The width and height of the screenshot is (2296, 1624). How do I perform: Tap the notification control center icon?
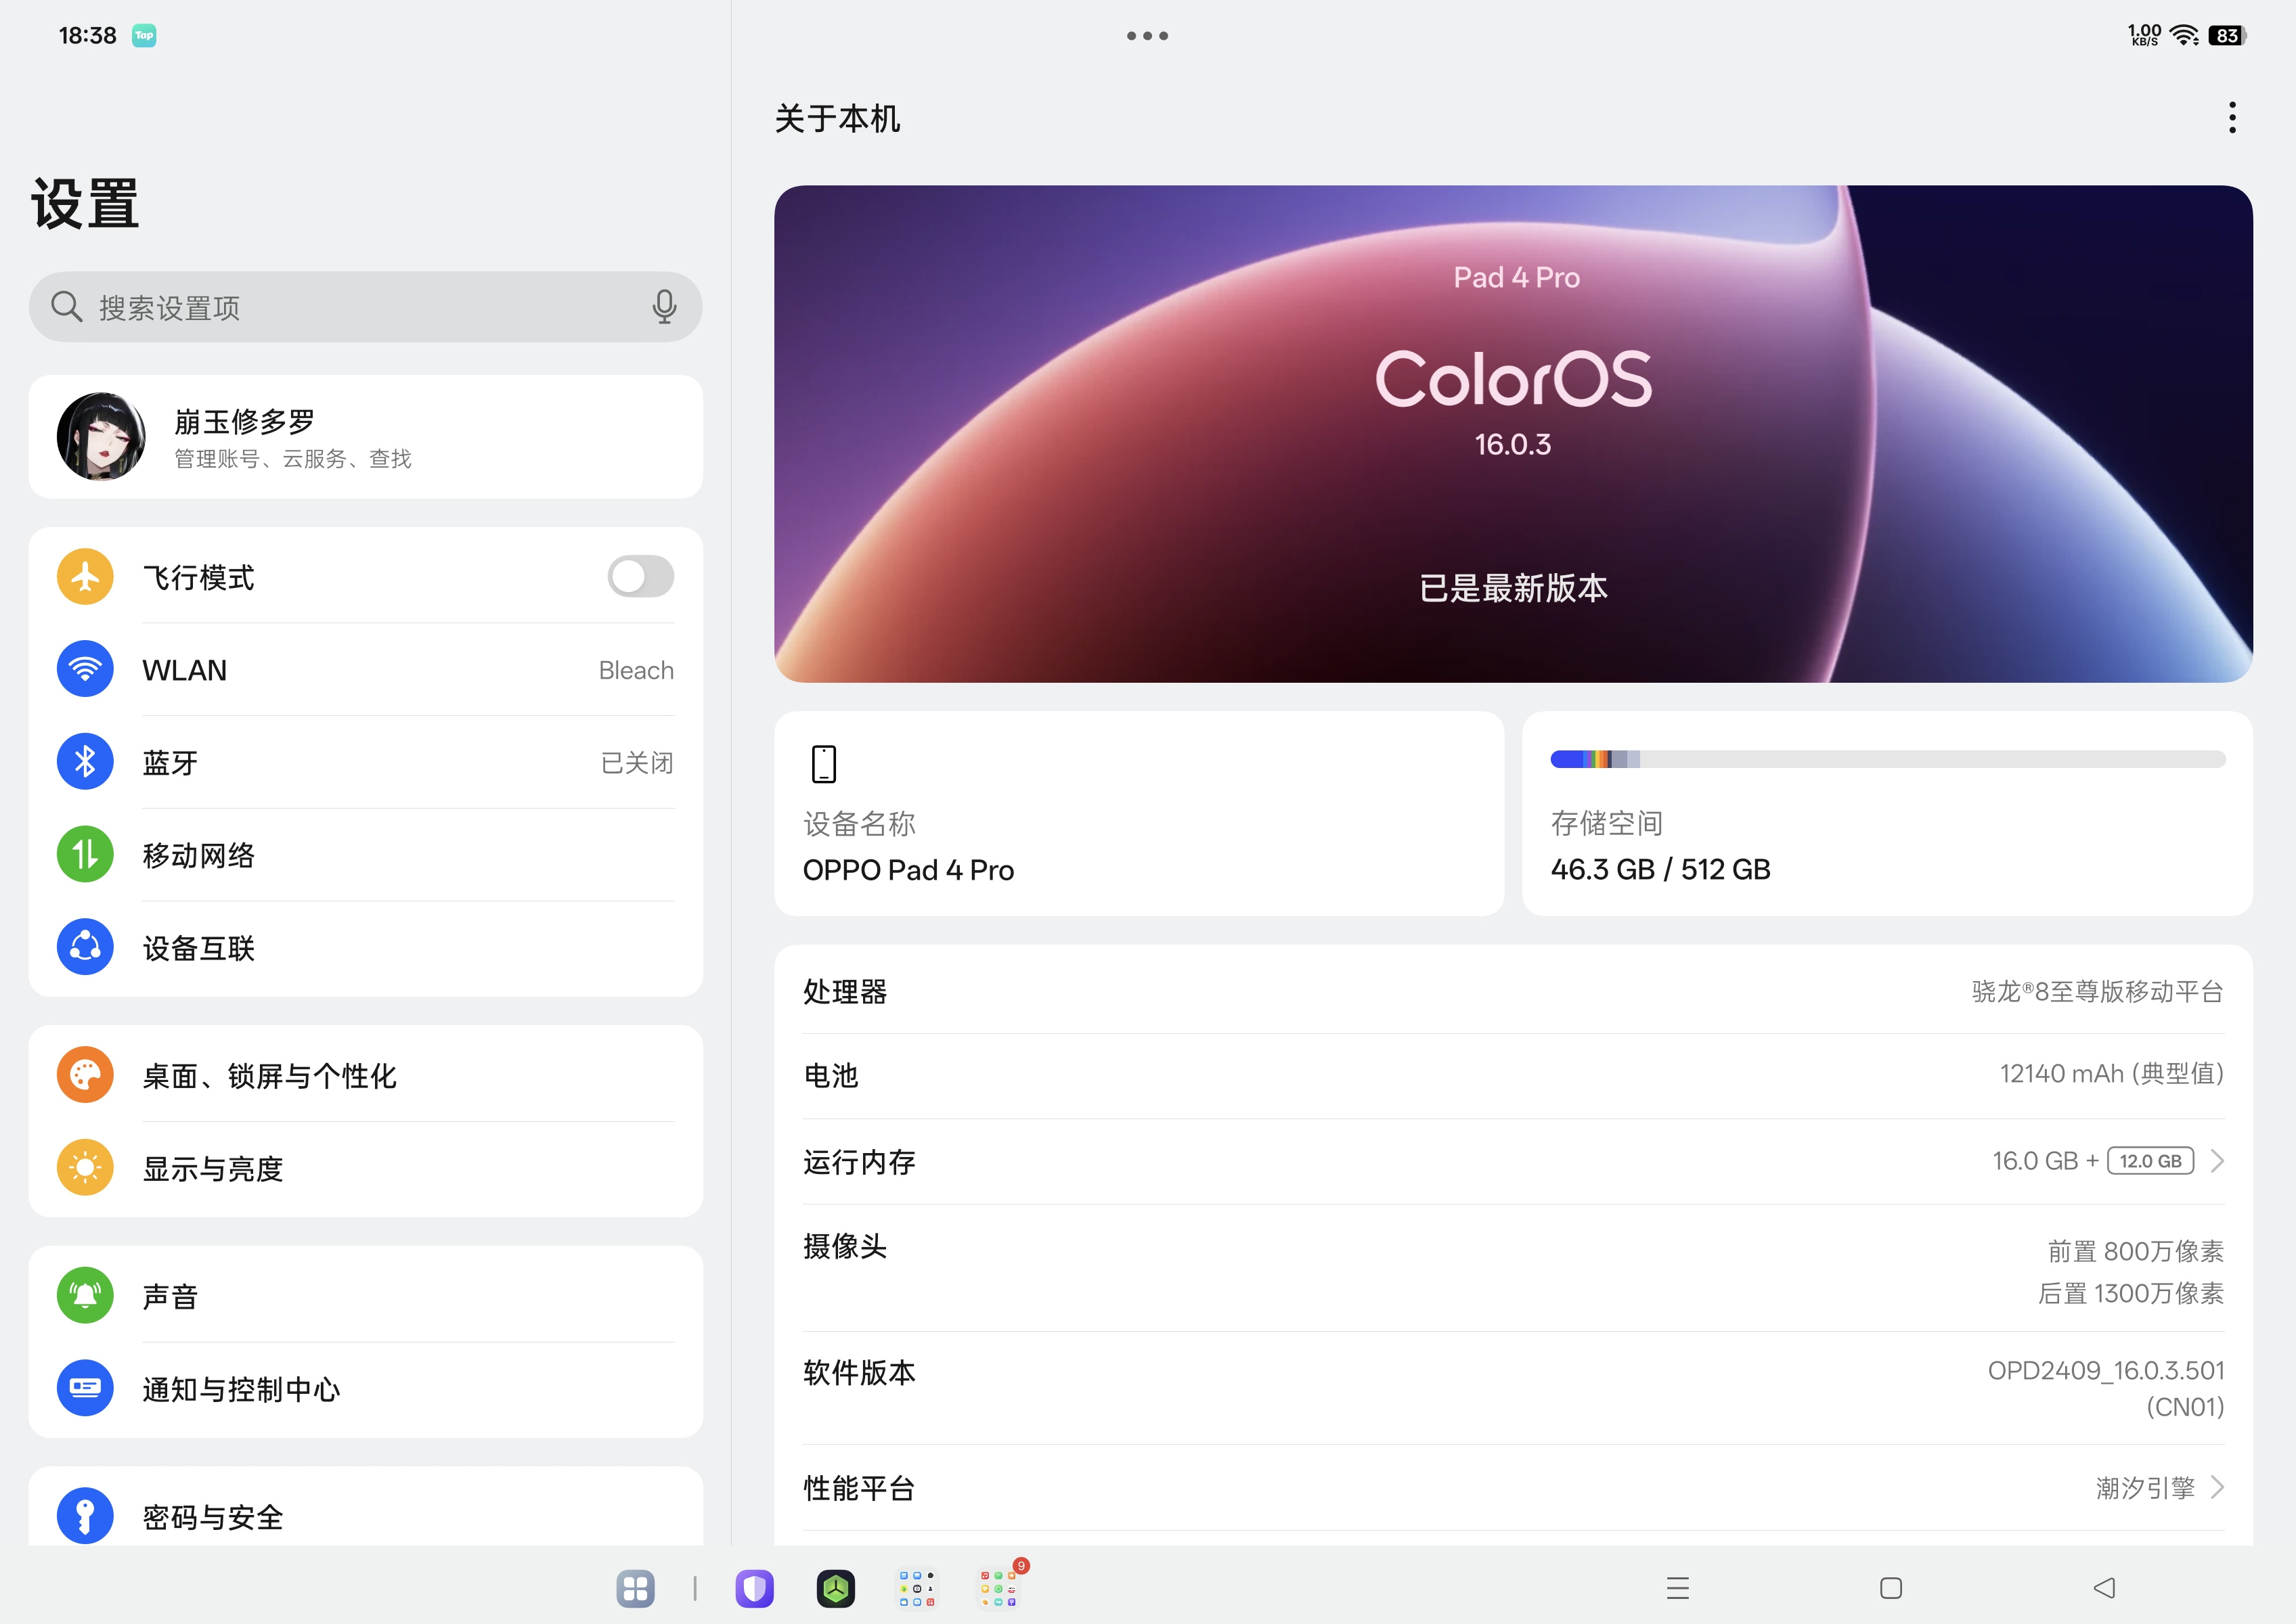coord(85,1389)
